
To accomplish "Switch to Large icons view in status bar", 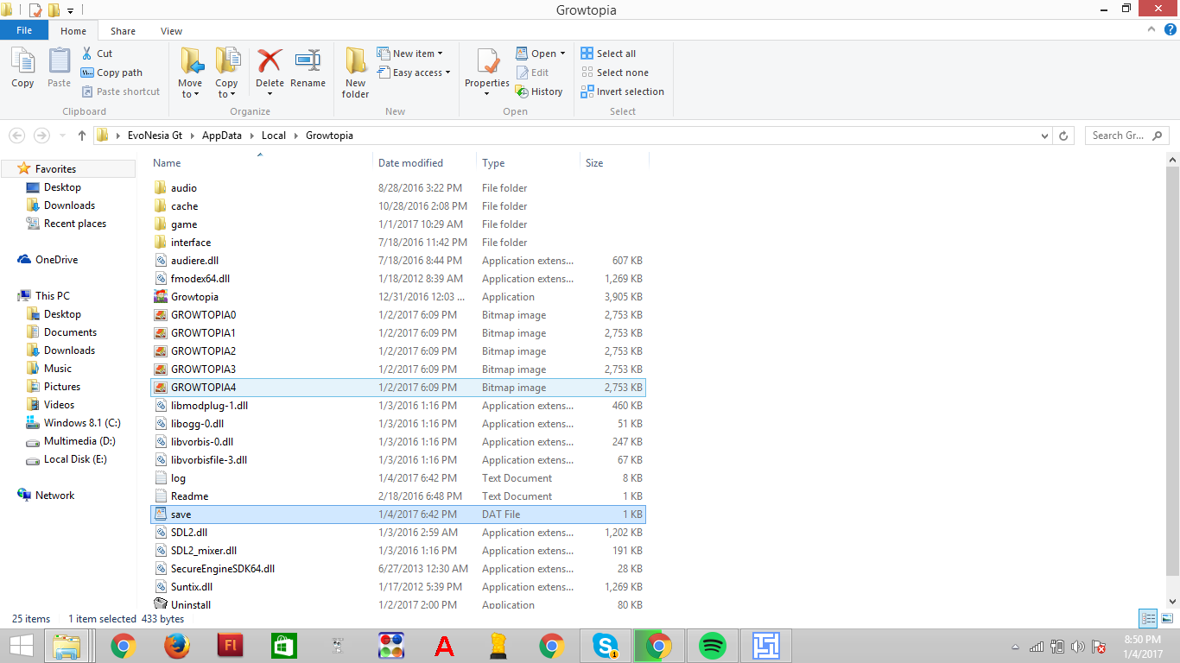I will 1166,618.
